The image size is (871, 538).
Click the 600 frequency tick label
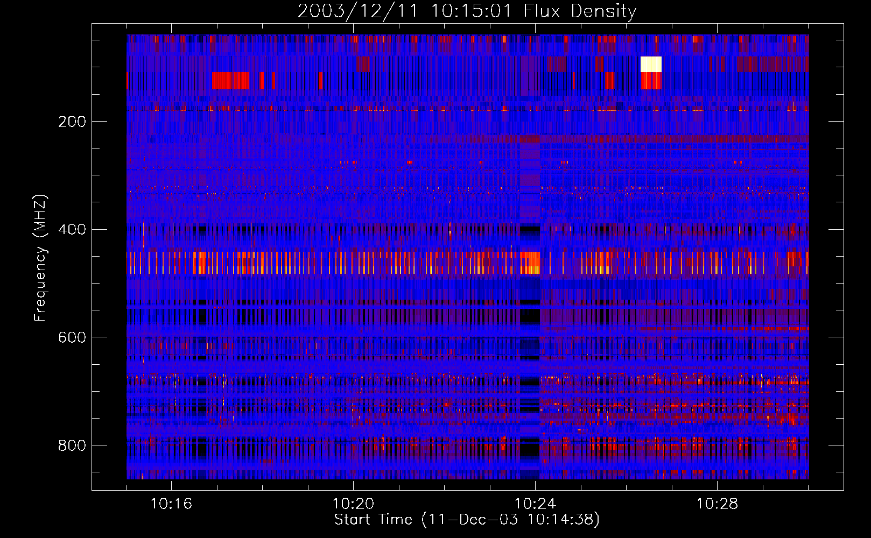(72, 337)
